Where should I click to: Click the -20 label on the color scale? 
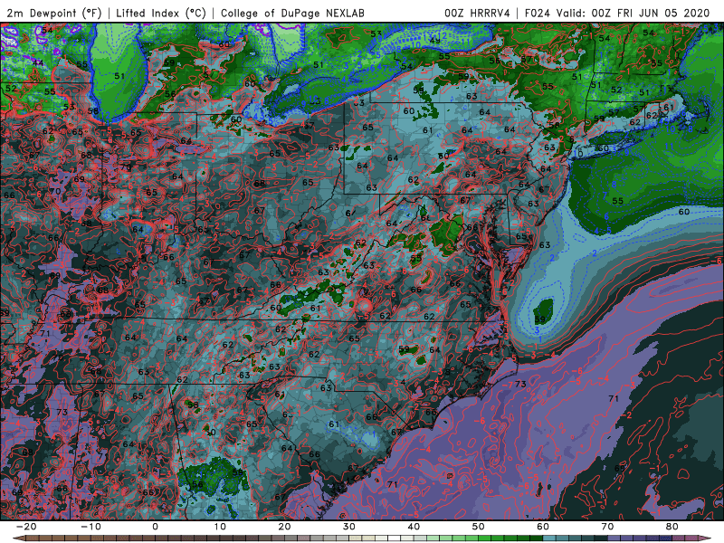click(x=26, y=527)
